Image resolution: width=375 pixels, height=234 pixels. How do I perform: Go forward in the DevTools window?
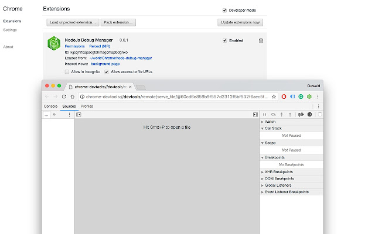point(55,97)
